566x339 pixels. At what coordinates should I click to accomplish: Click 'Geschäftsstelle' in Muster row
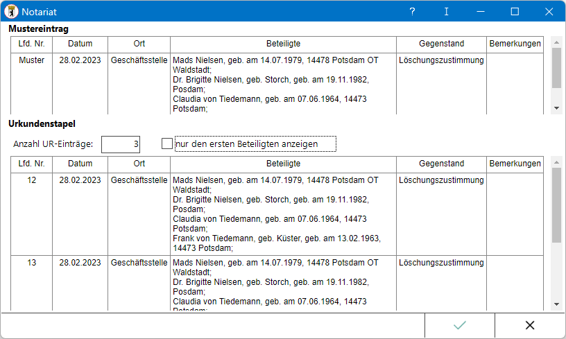pyautogui.click(x=139, y=60)
